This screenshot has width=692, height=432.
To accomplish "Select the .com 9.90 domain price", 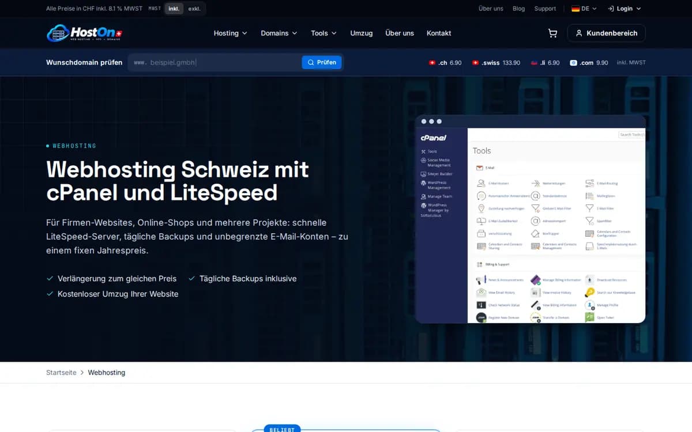I will coord(589,62).
